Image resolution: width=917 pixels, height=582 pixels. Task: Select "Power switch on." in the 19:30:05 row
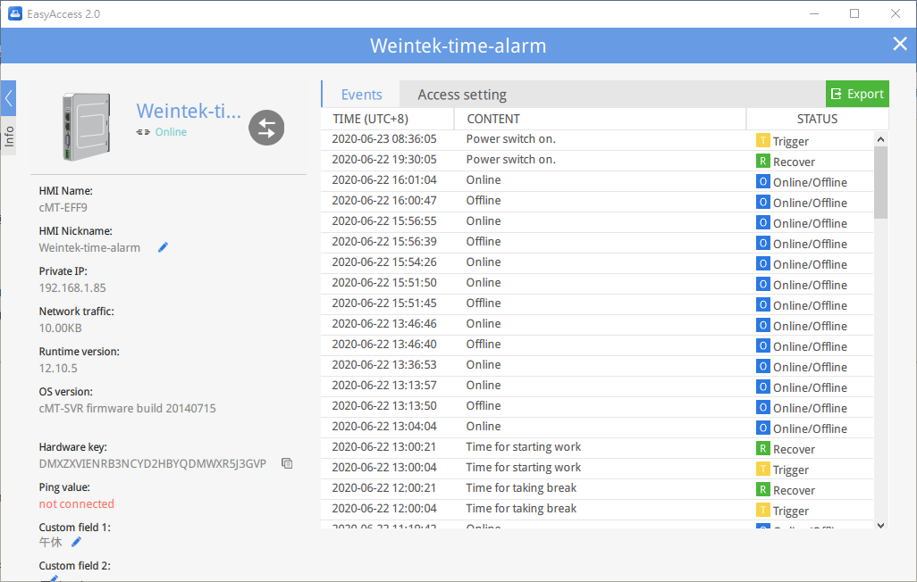click(510, 160)
